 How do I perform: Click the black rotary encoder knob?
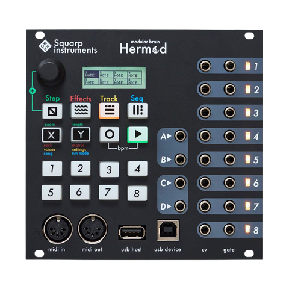pos(51,72)
